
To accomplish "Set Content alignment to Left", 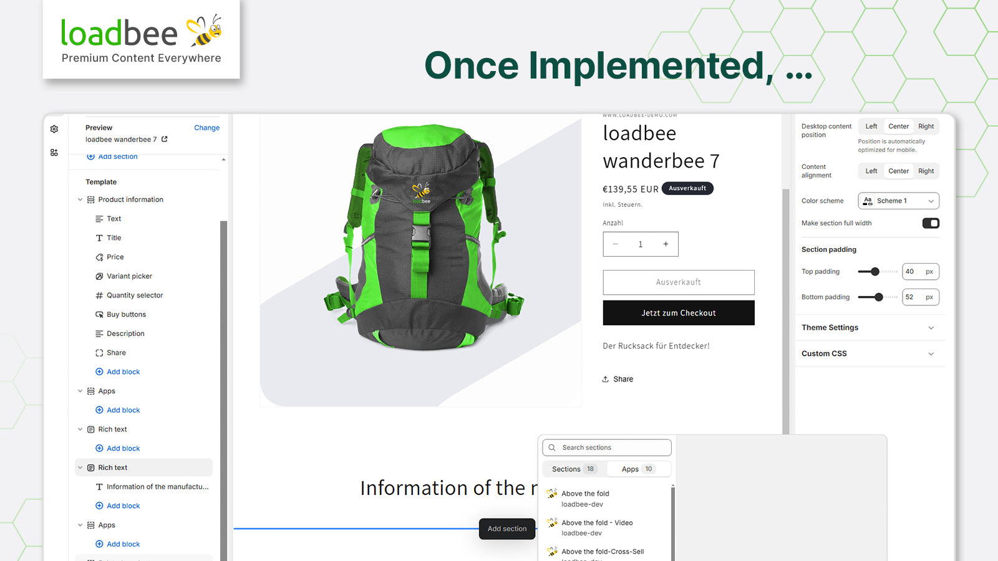I will pyautogui.click(x=871, y=171).
